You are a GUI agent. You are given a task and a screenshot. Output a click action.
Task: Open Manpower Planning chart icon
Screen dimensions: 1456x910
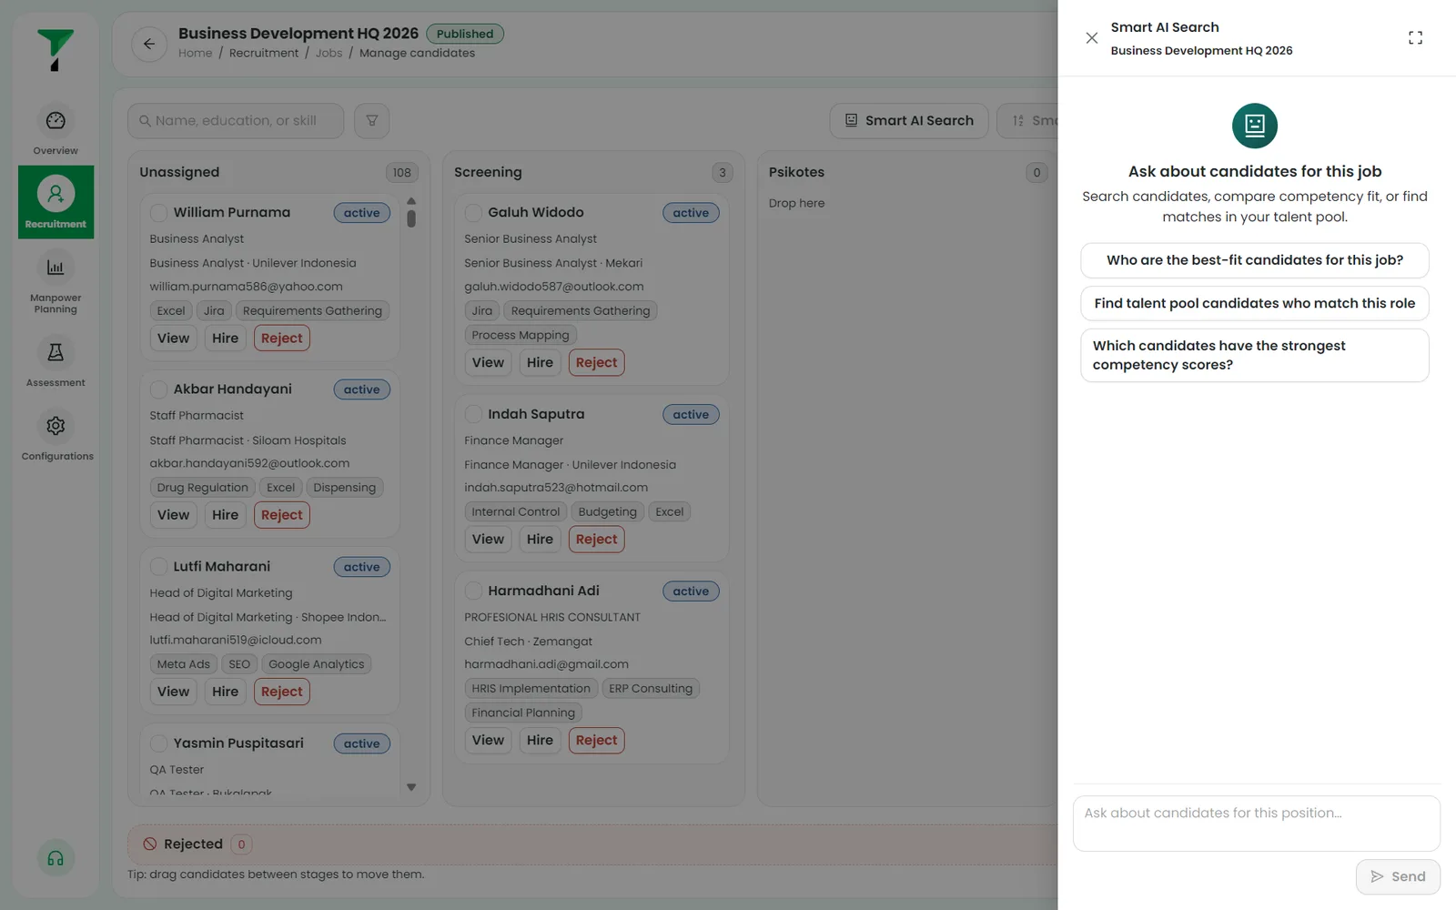[56, 268]
